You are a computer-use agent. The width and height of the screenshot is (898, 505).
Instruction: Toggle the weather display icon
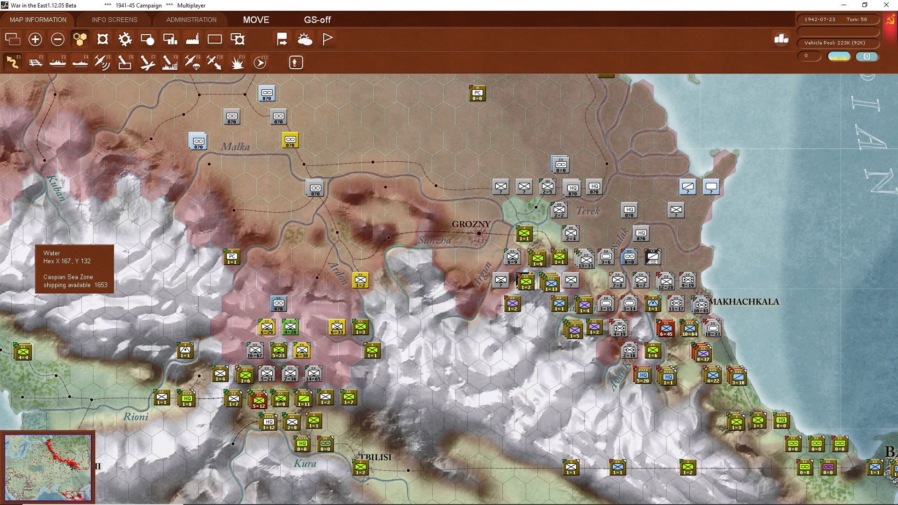(305, 39)
